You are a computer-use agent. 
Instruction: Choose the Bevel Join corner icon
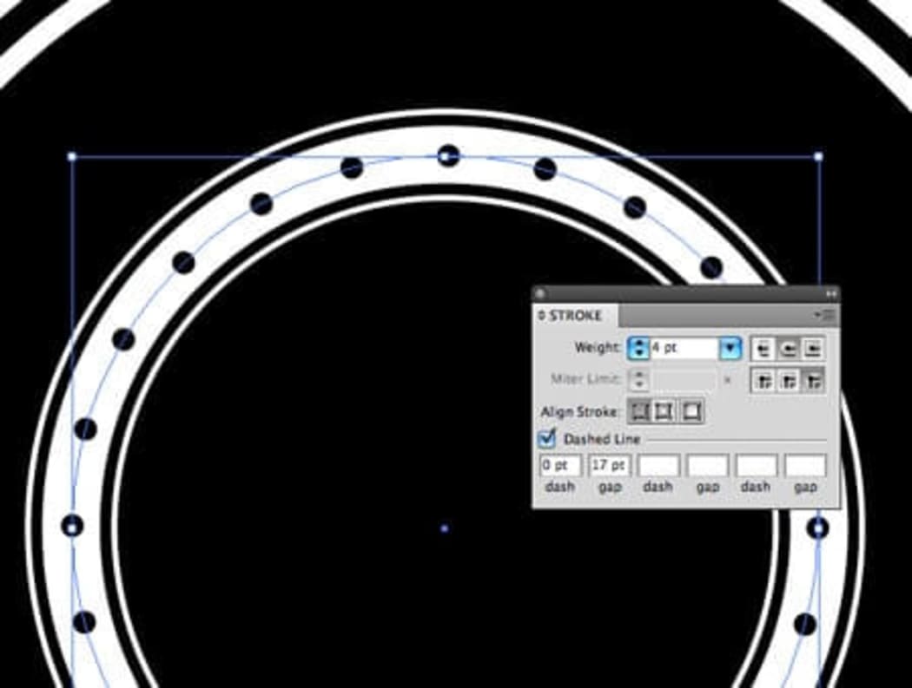pos(812,381)
